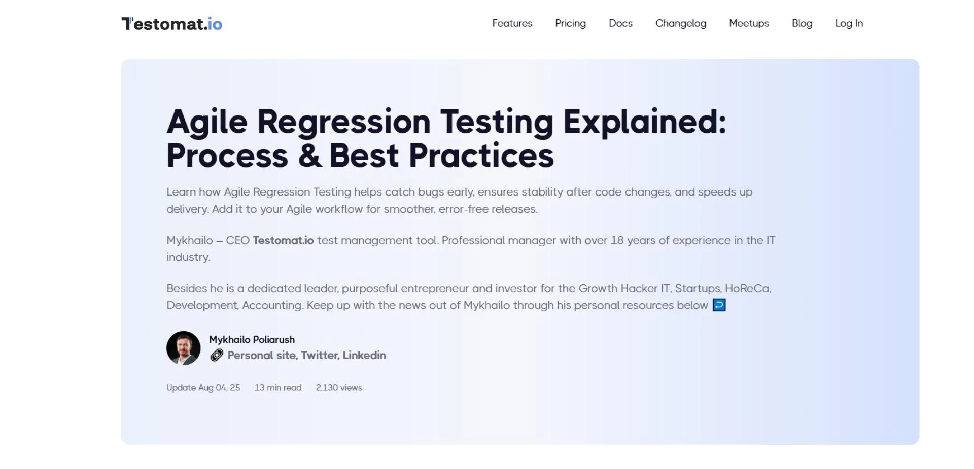Screen dimensions: 974x469
Task: Click the Log In link
Action: [849, 23]
